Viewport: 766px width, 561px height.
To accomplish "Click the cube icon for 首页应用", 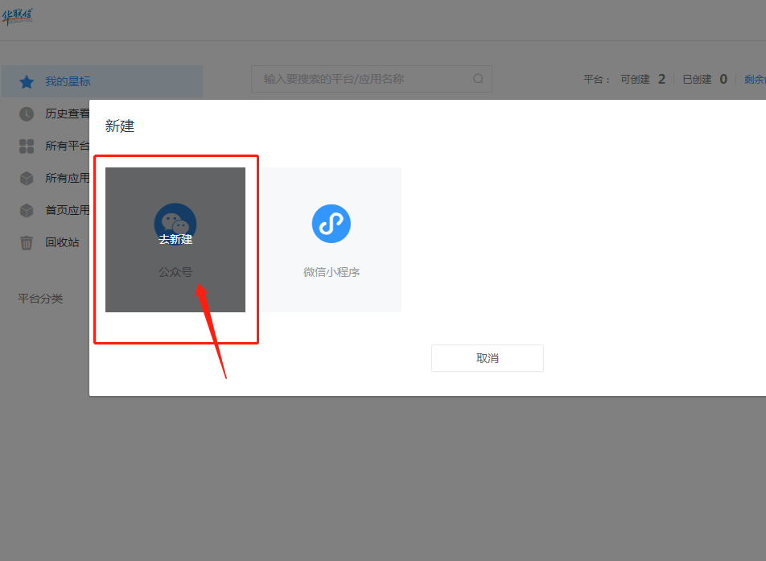I will 27,211.
